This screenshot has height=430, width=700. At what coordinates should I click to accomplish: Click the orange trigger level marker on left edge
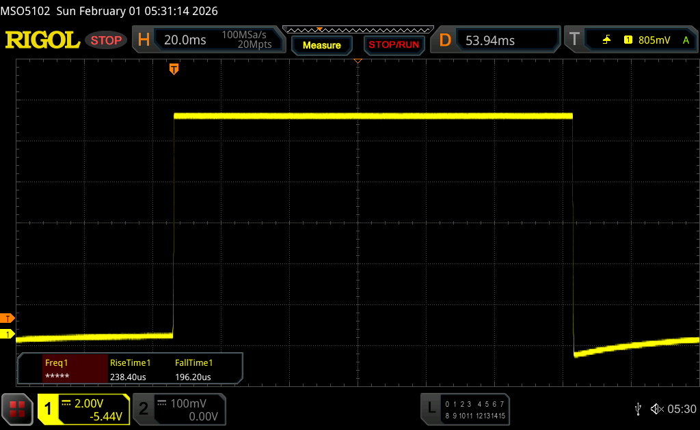(x=8, y=318)
